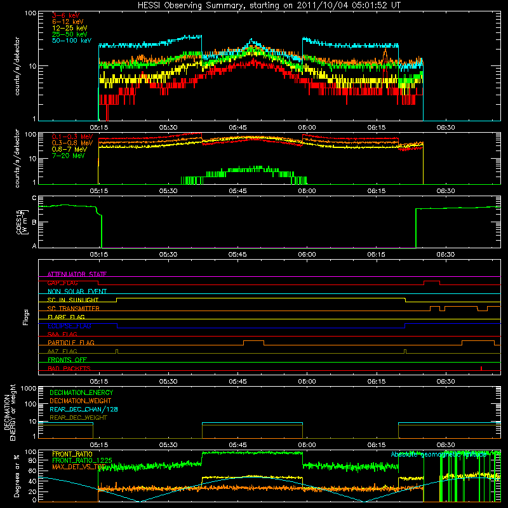The width and height of the screenshot is (508, 508).
Task: Click the REAR_DEC_WEIGHT legend label
Action: tap(78, 418)
